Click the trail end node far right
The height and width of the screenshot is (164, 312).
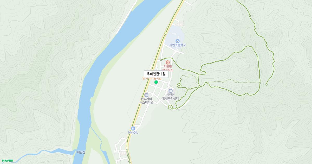(x=266, y=84)
